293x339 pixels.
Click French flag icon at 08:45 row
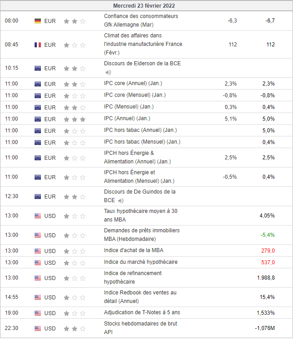(x=38, y=45)
